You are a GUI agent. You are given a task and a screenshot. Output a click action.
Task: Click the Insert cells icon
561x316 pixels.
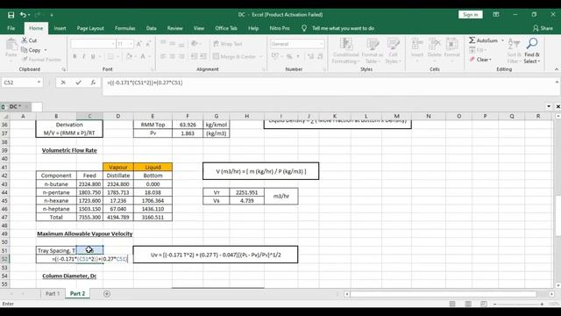417,45
